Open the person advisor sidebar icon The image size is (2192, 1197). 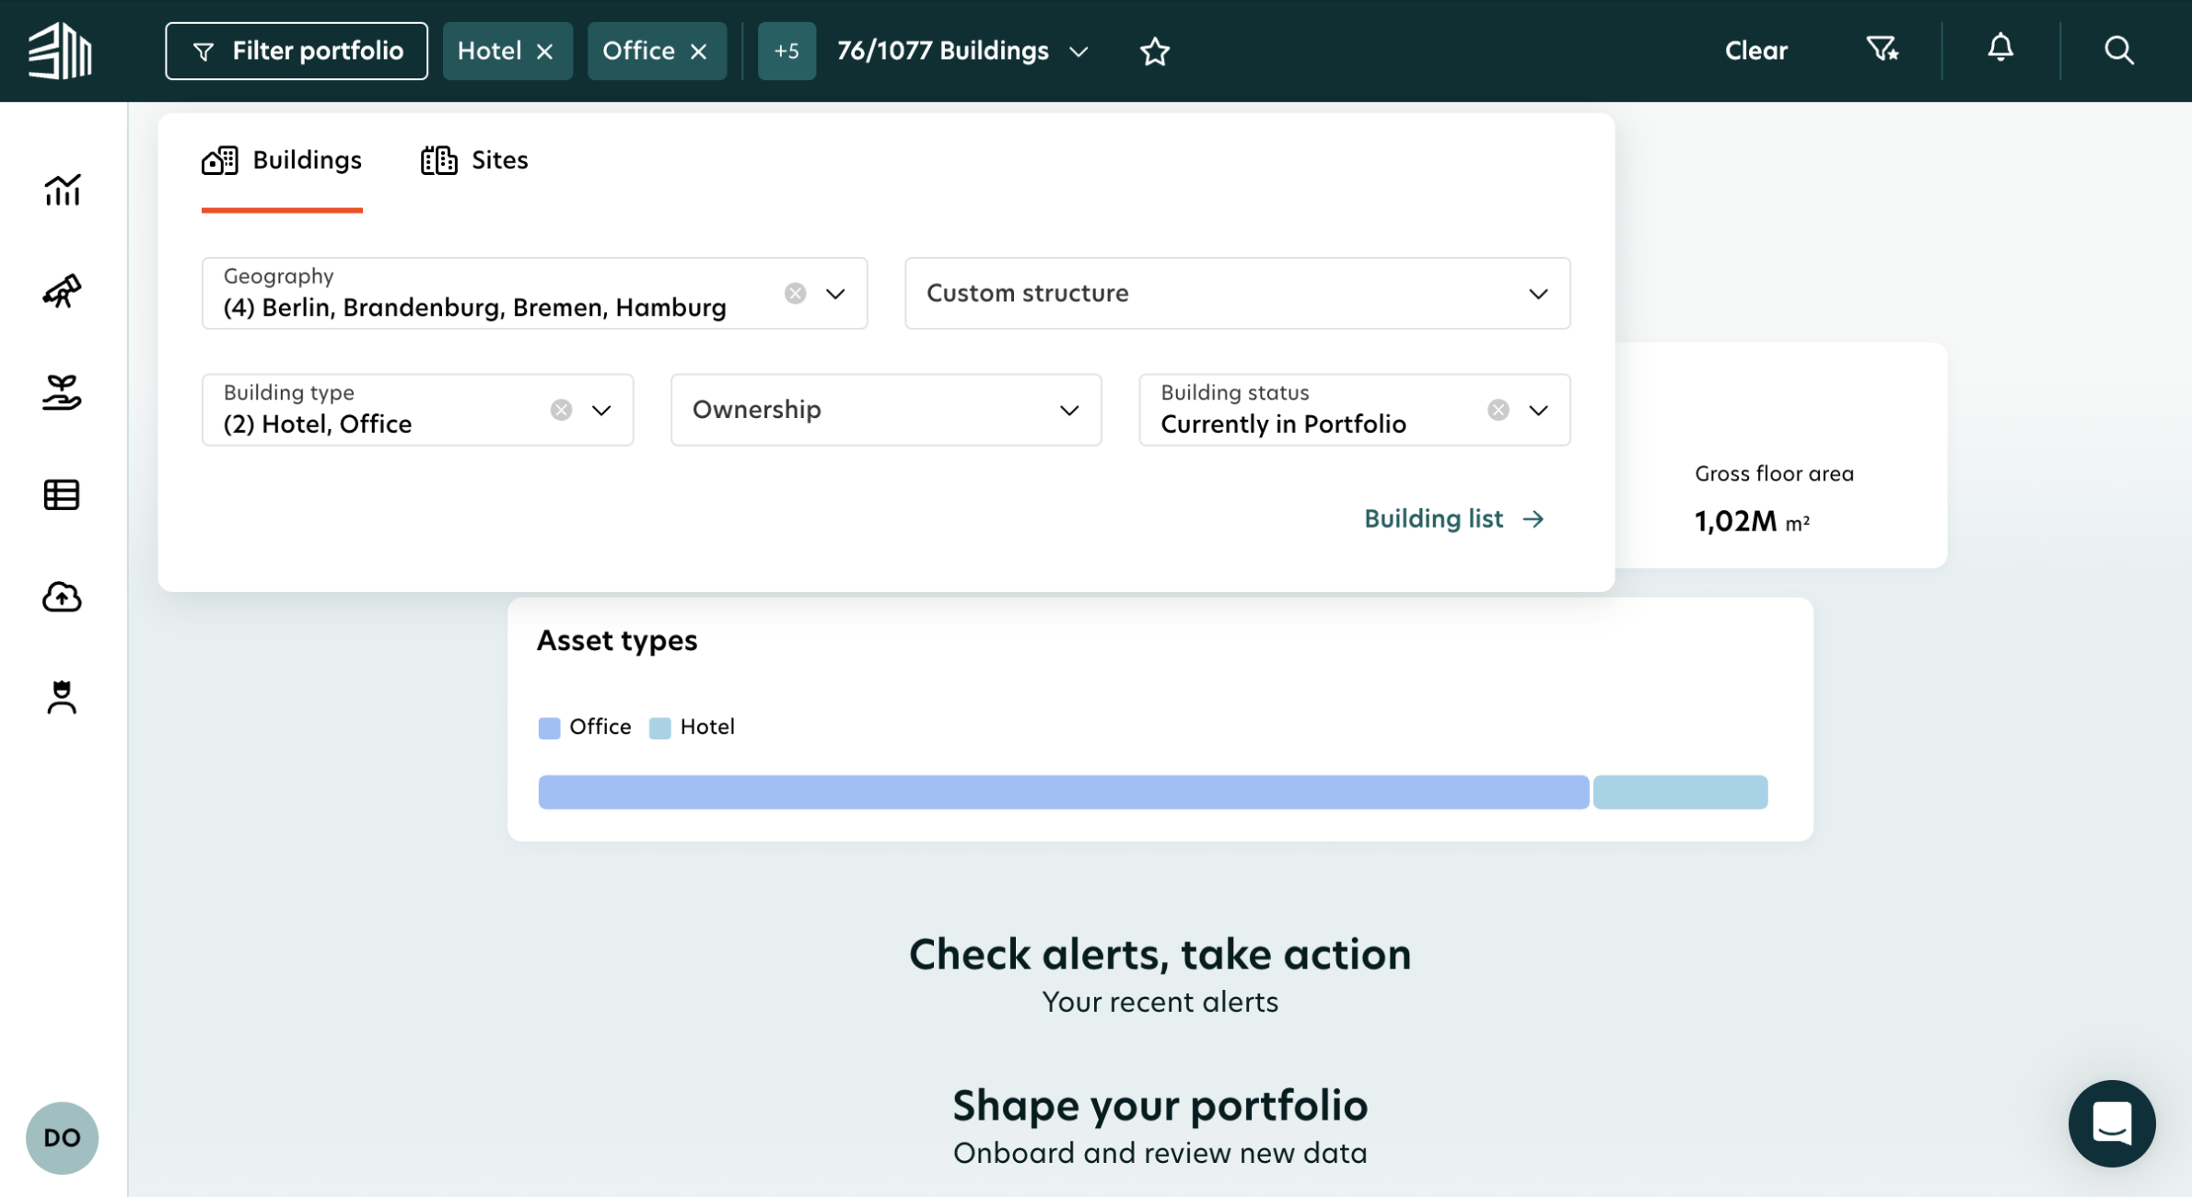pos(62,697)
